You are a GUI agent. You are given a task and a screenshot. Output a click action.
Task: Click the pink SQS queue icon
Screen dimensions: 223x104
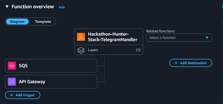12,66
